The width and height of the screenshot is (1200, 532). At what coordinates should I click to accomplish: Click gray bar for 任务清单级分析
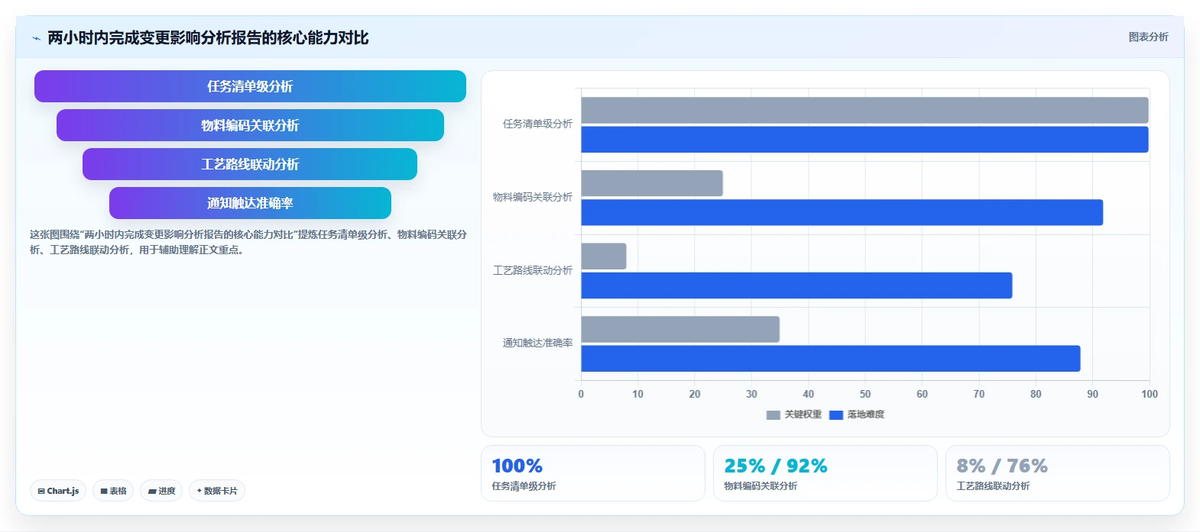coord(864,110)
